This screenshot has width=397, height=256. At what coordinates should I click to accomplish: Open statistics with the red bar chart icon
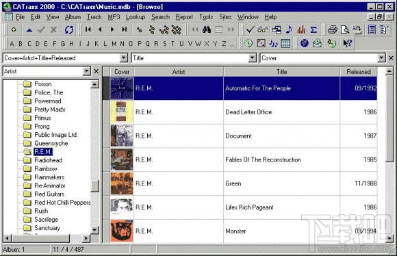click(x=301, y=29)
